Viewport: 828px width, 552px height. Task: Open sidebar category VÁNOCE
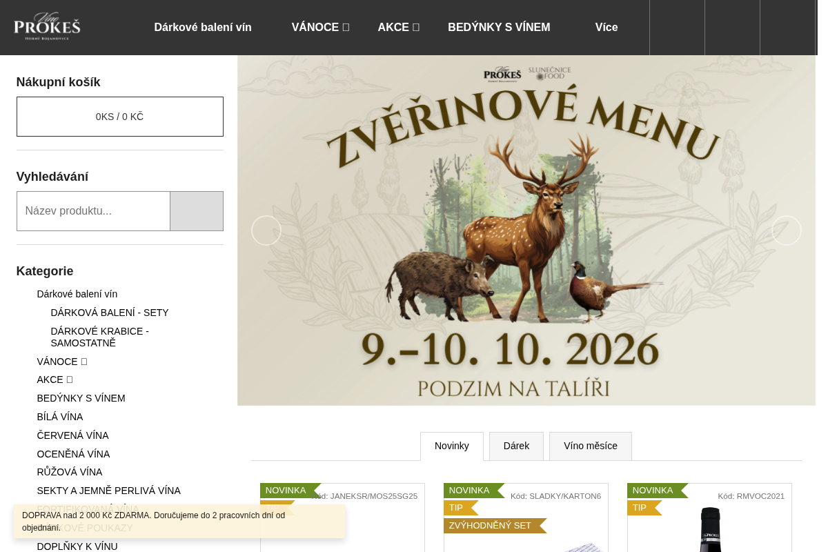(x=62, y=362)
